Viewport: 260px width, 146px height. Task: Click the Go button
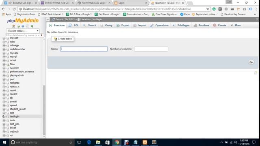(251, 62)
